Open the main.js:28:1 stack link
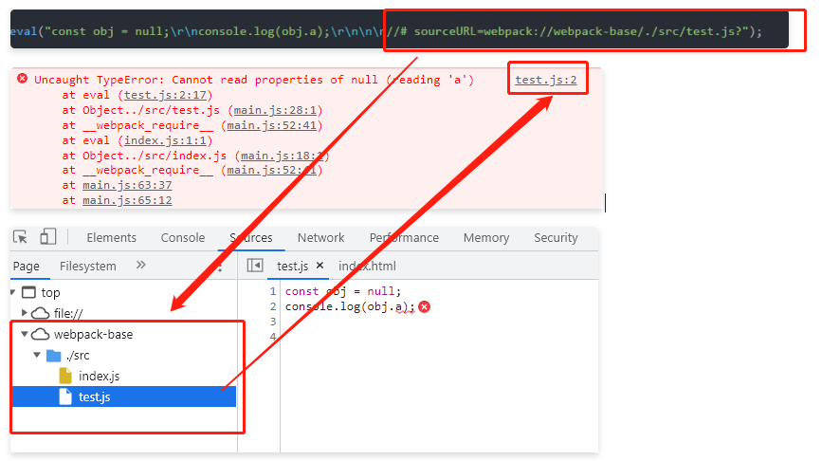Image resolution: width=840 pixels, height=461 pixels. (275, 110)
